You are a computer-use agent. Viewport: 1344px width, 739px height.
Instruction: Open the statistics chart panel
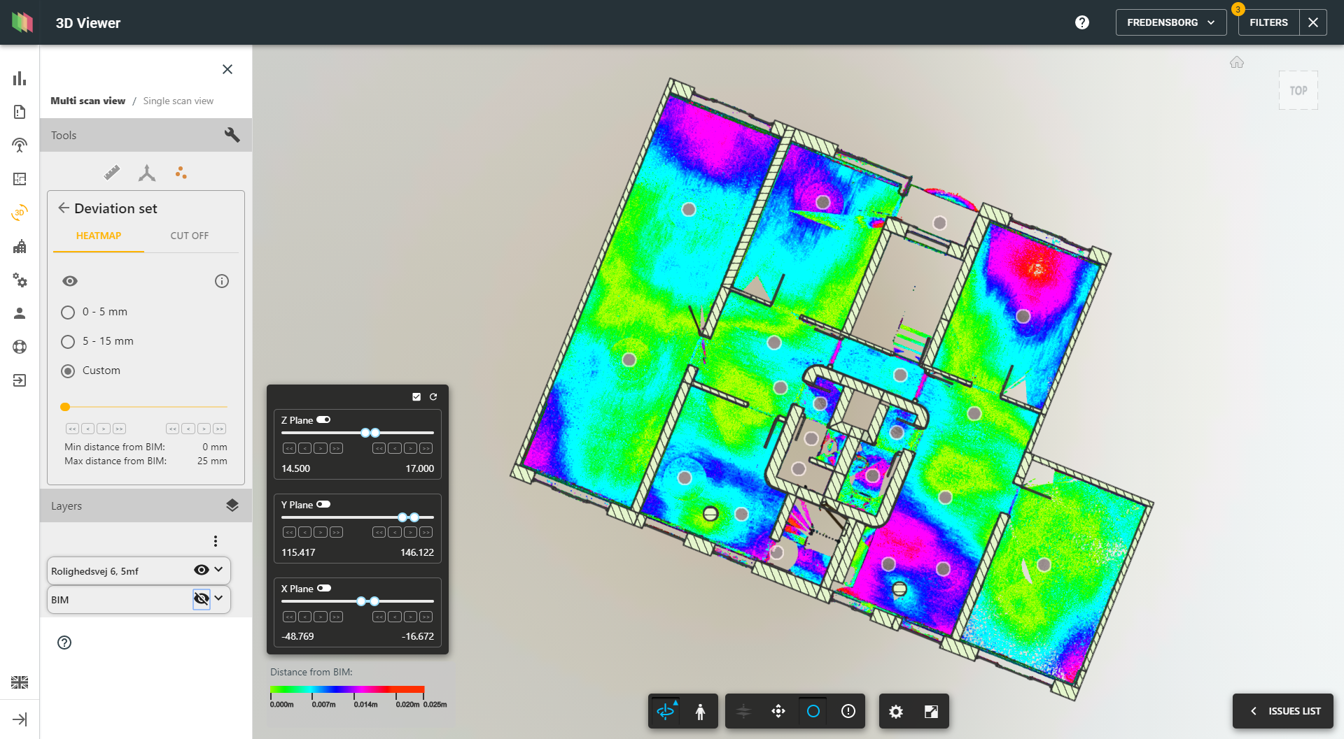pyautogui.click(x=19, y=78)
